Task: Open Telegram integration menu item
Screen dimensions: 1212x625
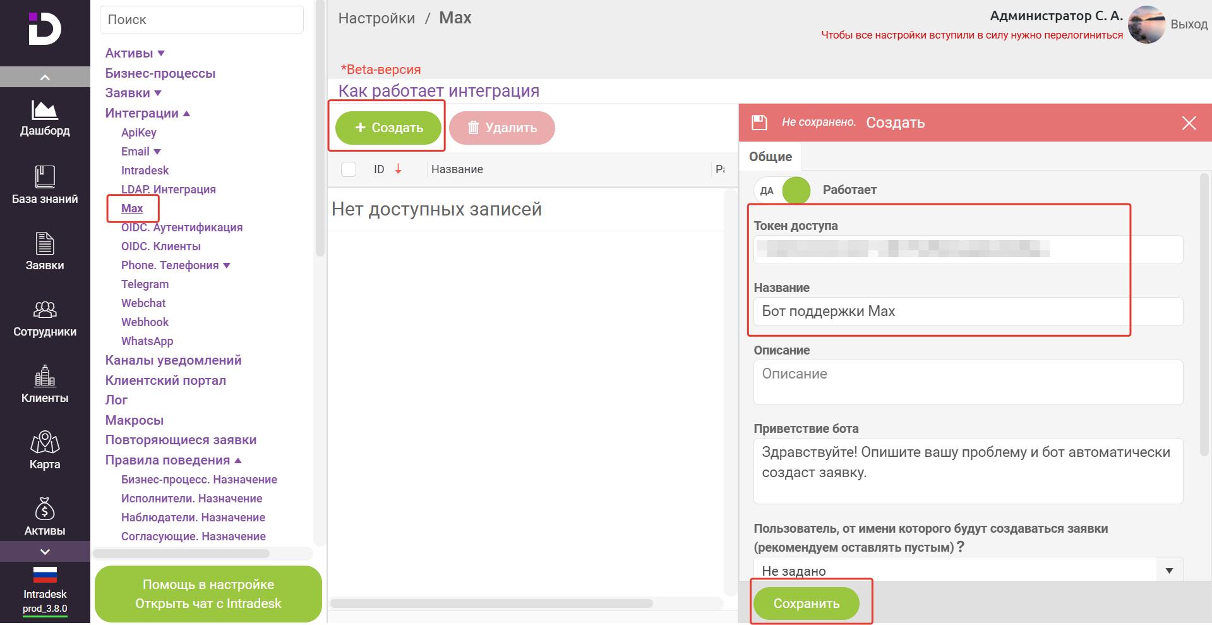Action: [x=145, y=284]
